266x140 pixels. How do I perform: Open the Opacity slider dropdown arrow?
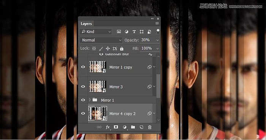tap(157, 40)
